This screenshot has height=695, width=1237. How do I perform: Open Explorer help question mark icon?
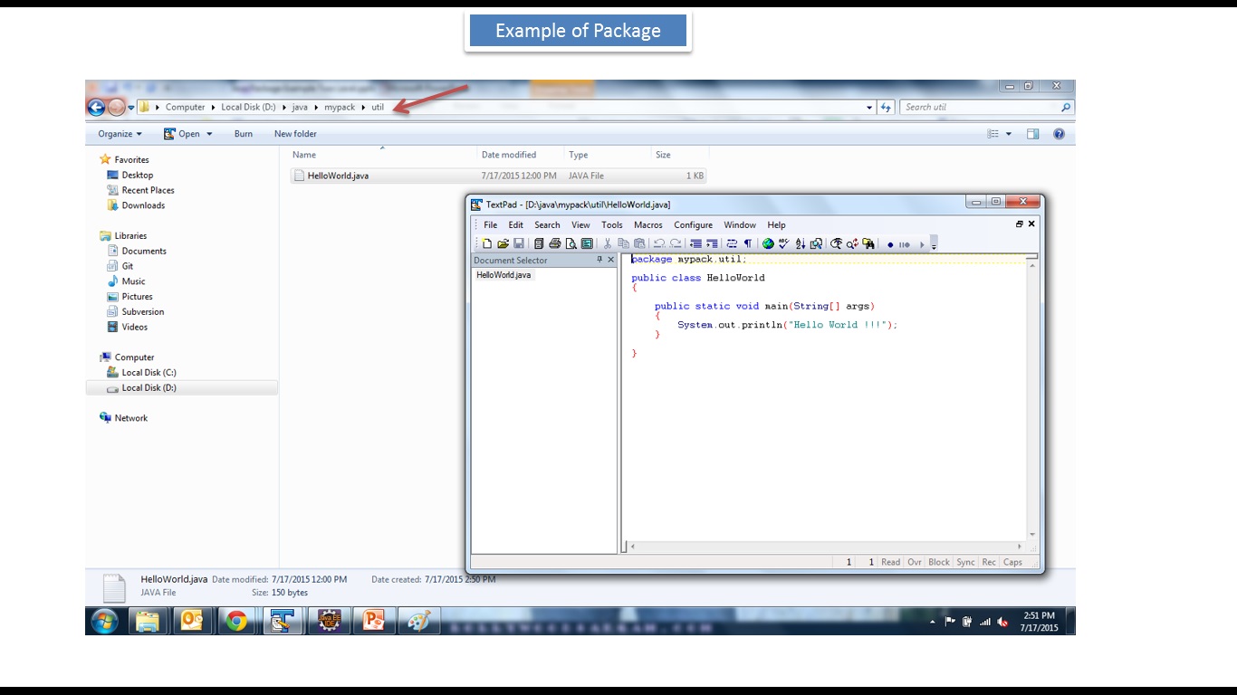pyautogui.click(x=1059, y=134)
